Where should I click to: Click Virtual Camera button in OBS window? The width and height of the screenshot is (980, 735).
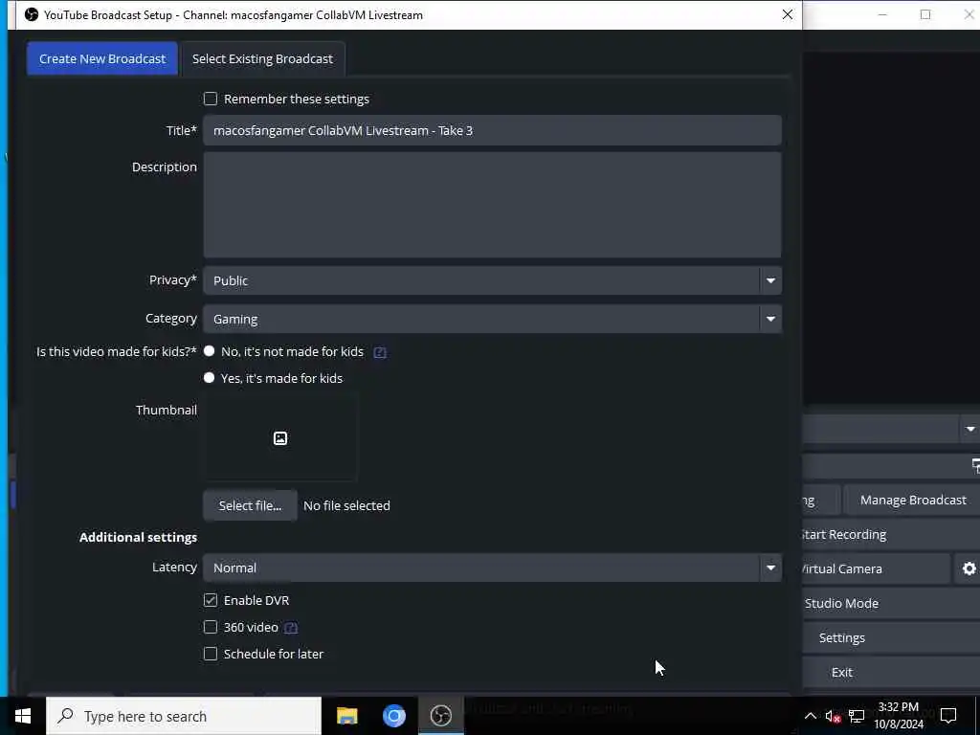pos(877,568)
